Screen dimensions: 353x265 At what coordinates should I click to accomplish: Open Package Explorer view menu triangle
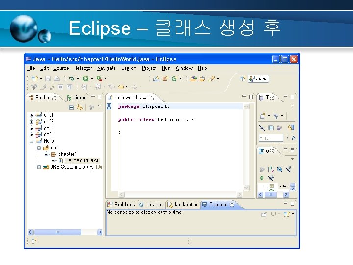[x=100, y=106]
